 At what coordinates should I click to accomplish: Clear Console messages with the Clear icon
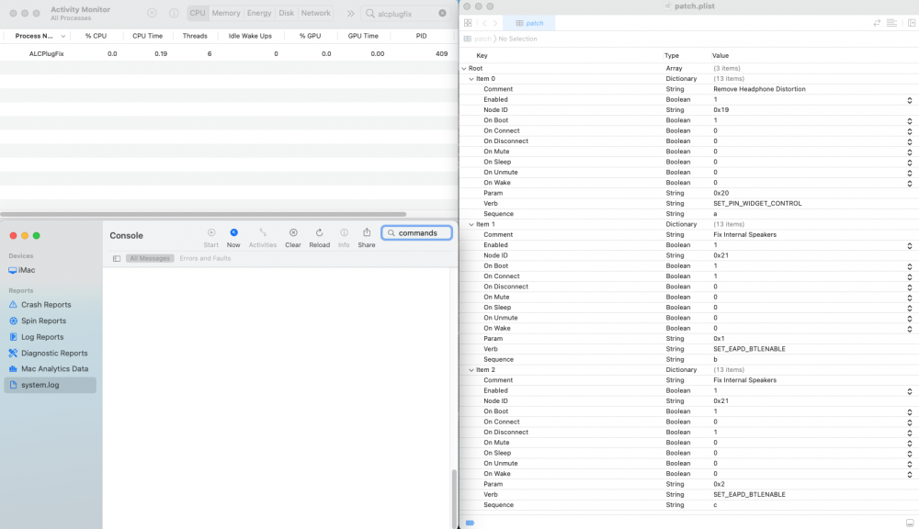click(x=293, y=232)
